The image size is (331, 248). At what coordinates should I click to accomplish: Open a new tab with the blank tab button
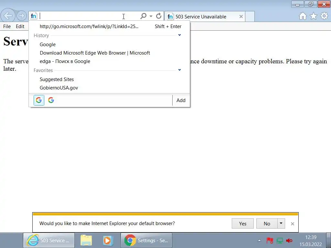(x=250, y=16)
